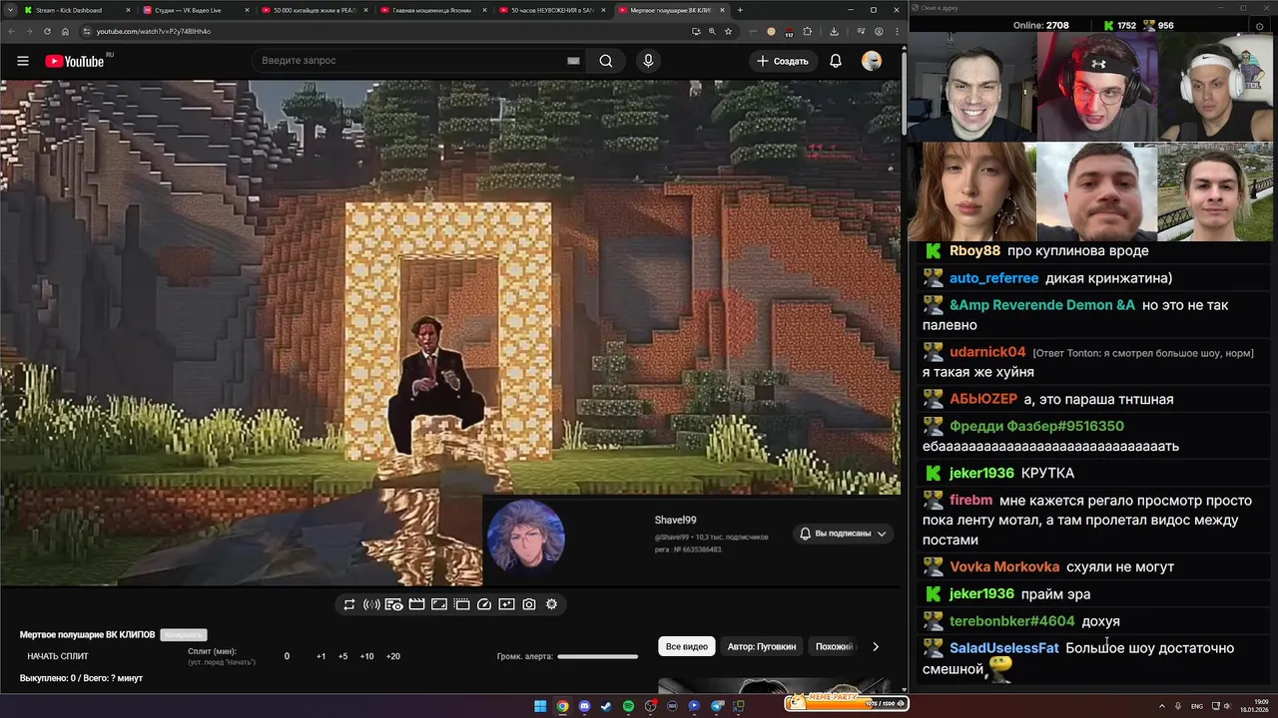Open Spotify from the taskbar
Viewport: 1278px width, 718px height.
(628, 706)
